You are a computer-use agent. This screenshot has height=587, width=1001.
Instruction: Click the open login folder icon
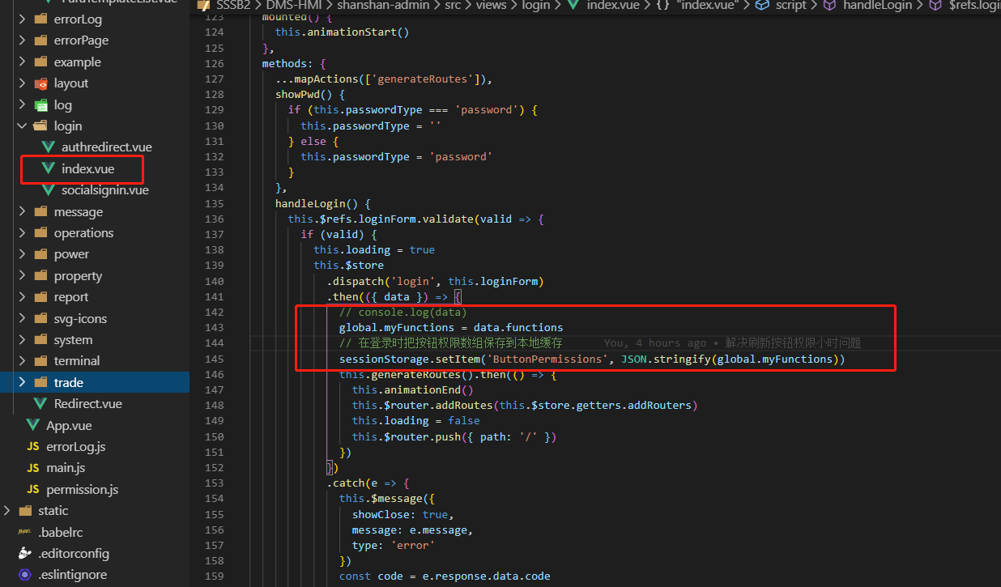pos(40,125)
